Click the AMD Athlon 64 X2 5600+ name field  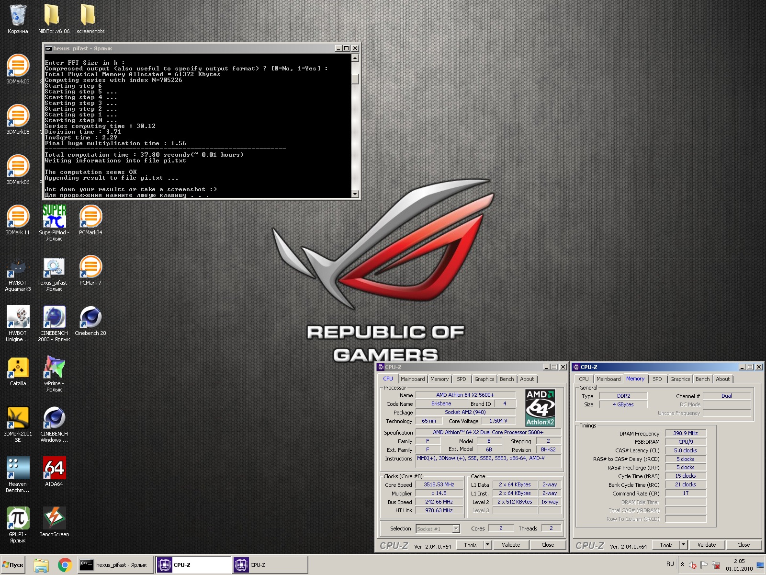465,395
